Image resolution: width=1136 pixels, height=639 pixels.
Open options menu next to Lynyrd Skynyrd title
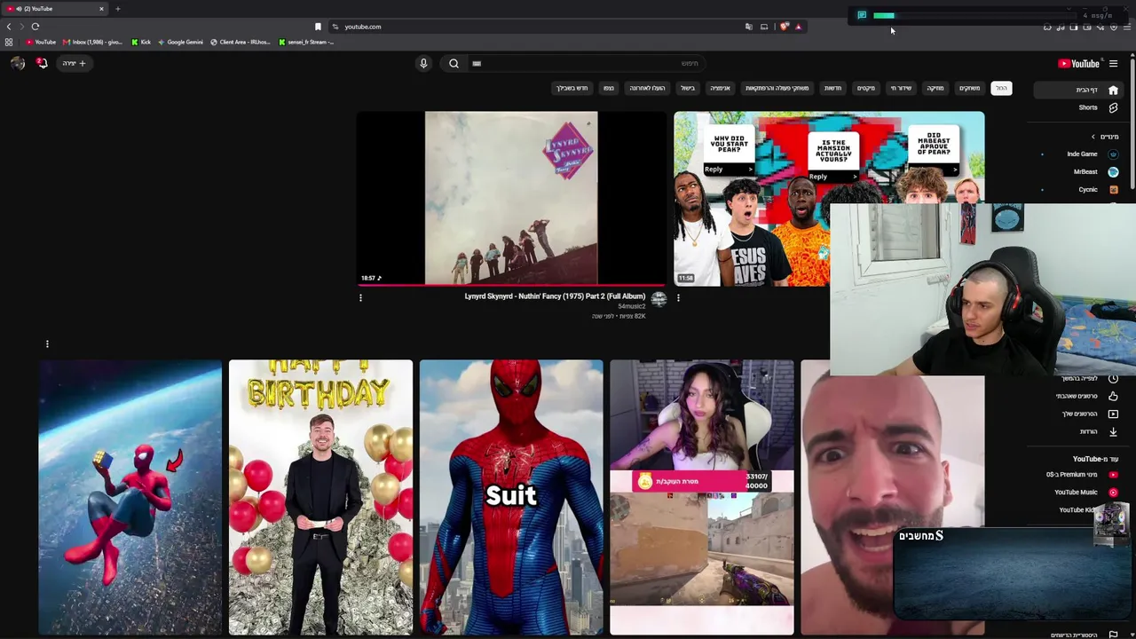pos(360,298)
